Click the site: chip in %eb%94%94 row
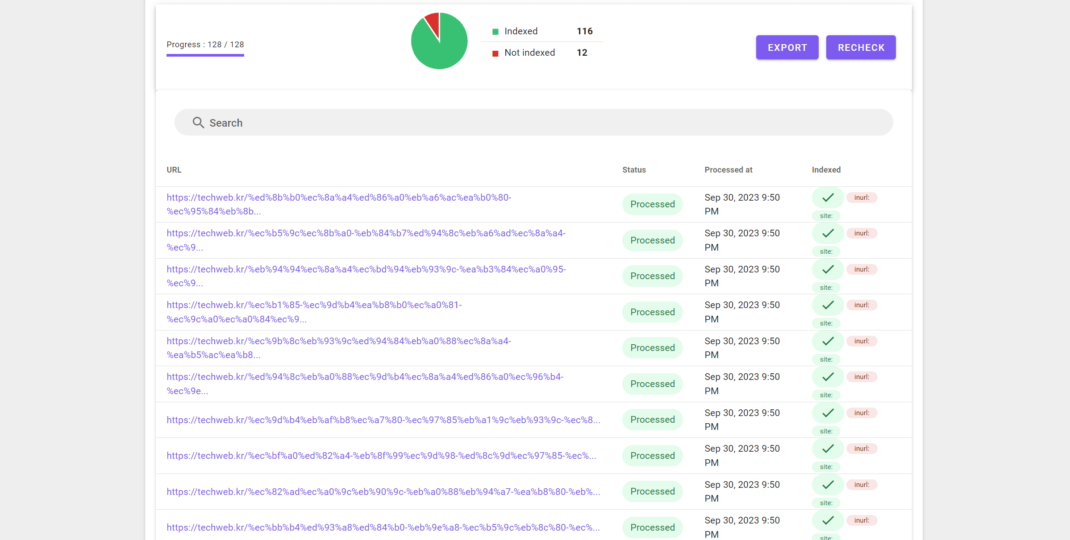 point(826,288)
